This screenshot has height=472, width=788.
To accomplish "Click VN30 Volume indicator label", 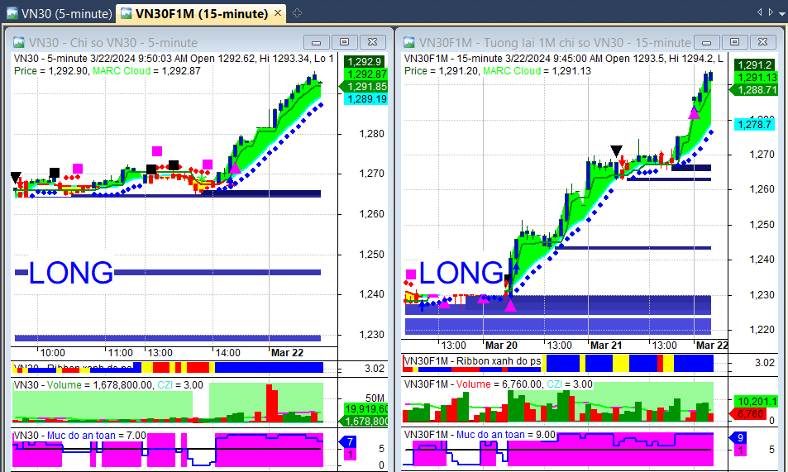I will (x=64, y=385).
